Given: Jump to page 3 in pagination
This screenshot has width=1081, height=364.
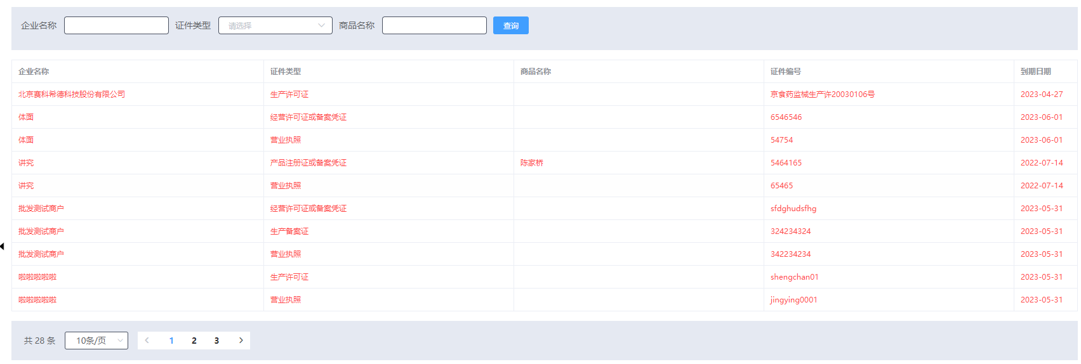Looking at the screenshot, I should (x=216, y=341).
